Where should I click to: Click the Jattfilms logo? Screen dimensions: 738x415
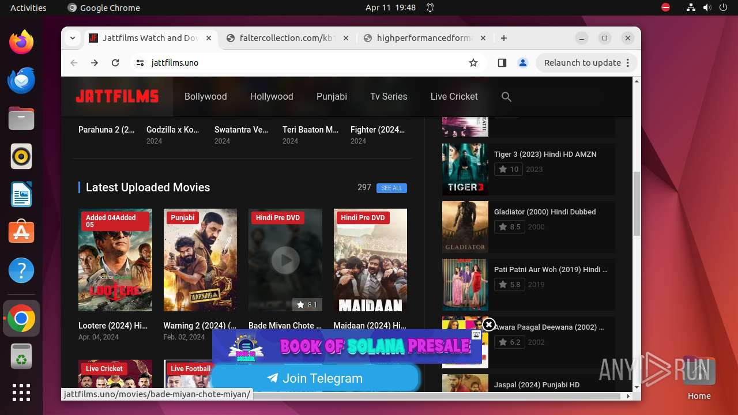pos(117,96)
